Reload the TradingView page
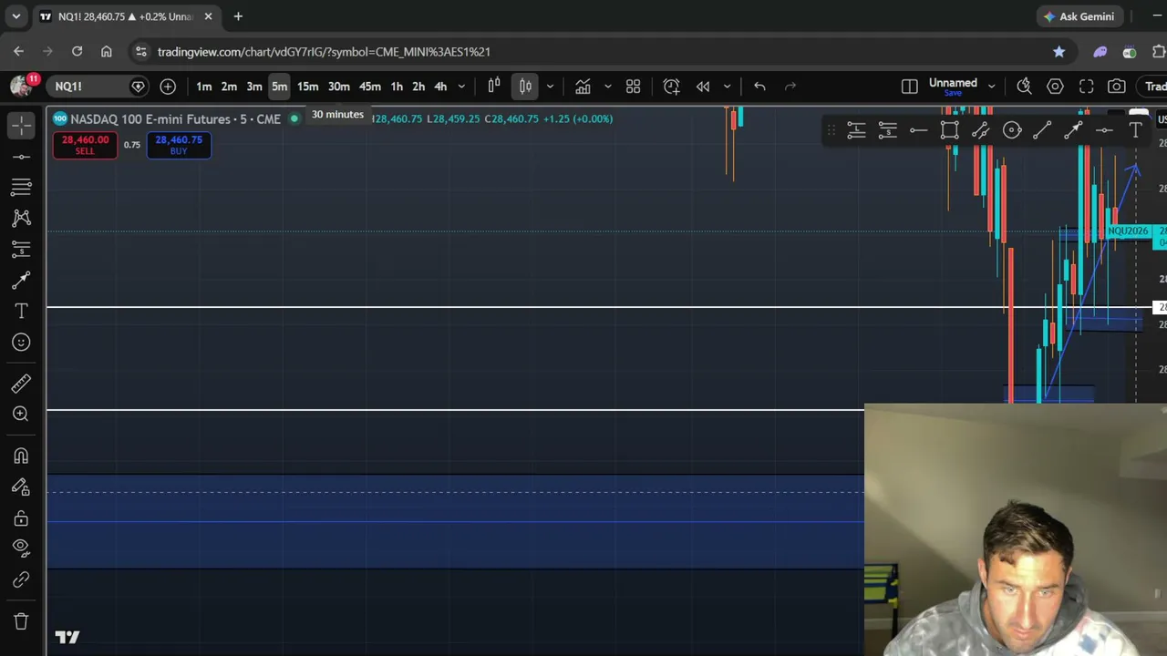This screenshot has height=656, width=1167. (77, 52)
